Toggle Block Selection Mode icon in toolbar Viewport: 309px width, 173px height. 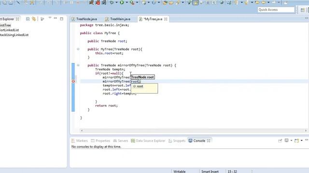click(208, 2)
